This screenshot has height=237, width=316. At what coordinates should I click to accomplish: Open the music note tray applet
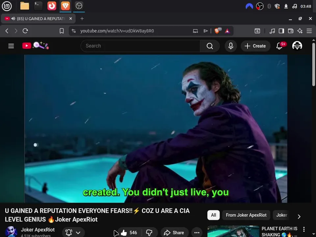pos(294,7)
